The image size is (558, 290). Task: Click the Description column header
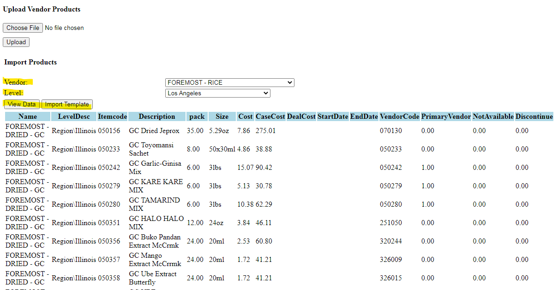(x=157, y=116)
